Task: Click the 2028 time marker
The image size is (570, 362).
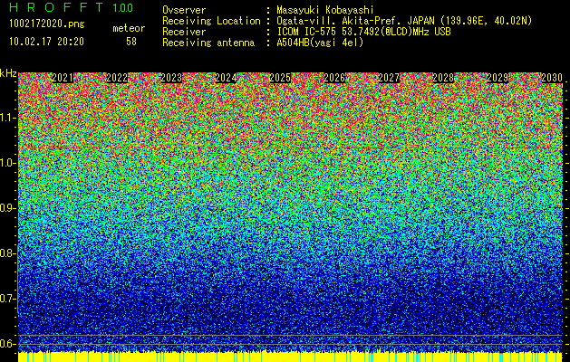Action: 443,78
